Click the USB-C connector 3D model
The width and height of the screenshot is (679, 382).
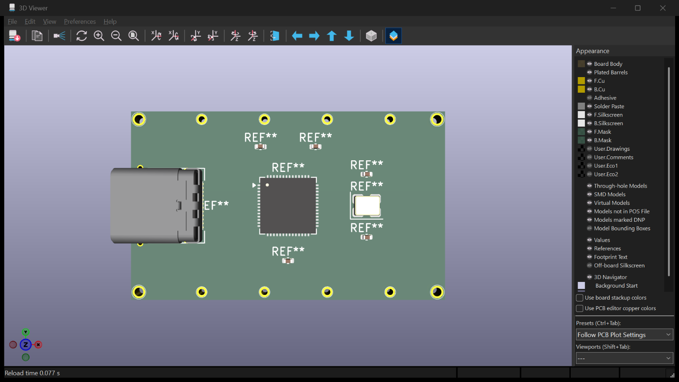(x=156, y=206)
